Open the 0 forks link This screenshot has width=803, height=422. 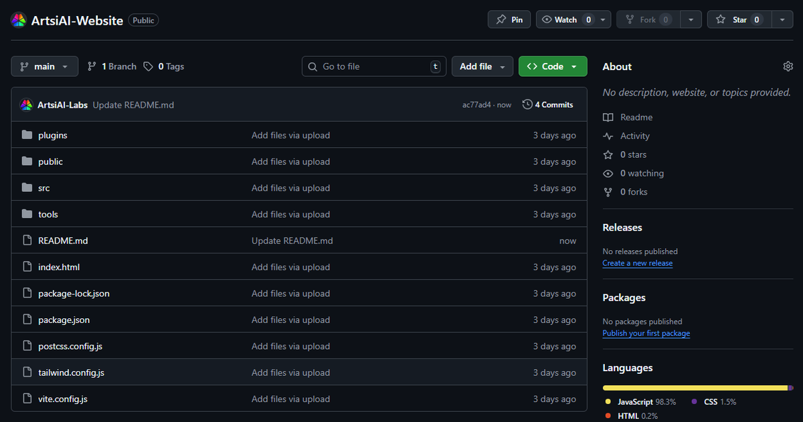(634, 192)
